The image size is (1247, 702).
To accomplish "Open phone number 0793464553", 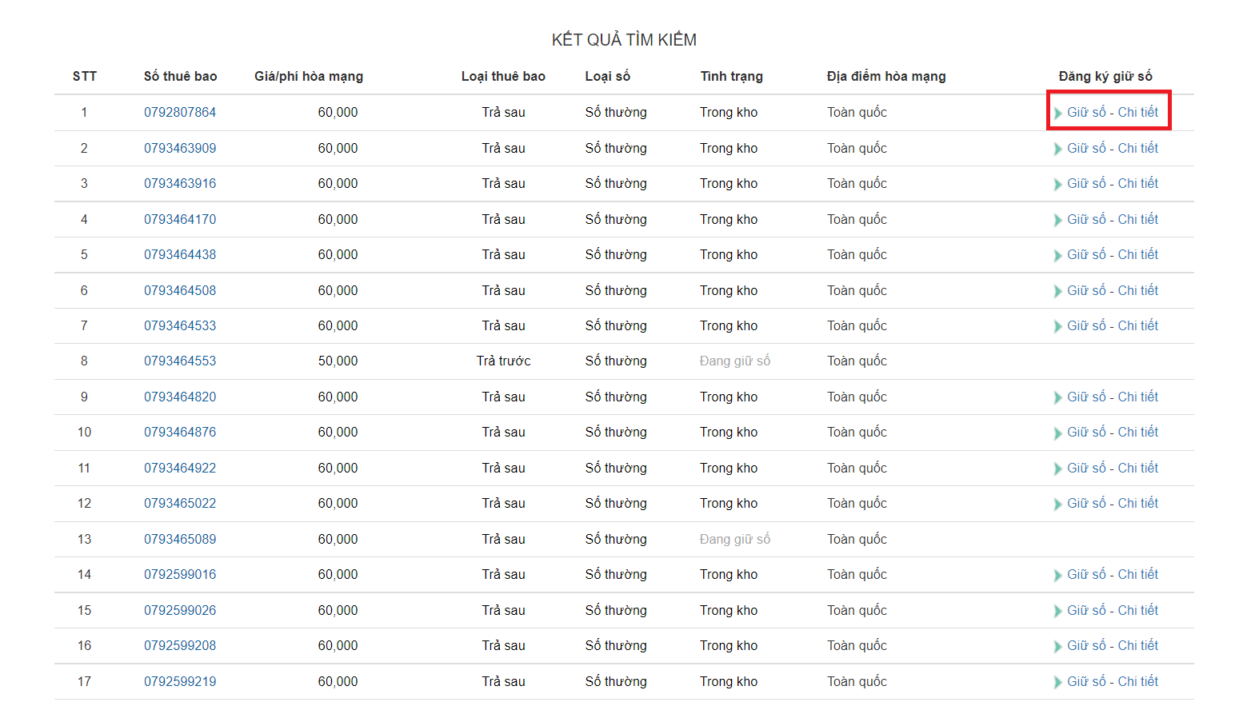I will point(180,361).
